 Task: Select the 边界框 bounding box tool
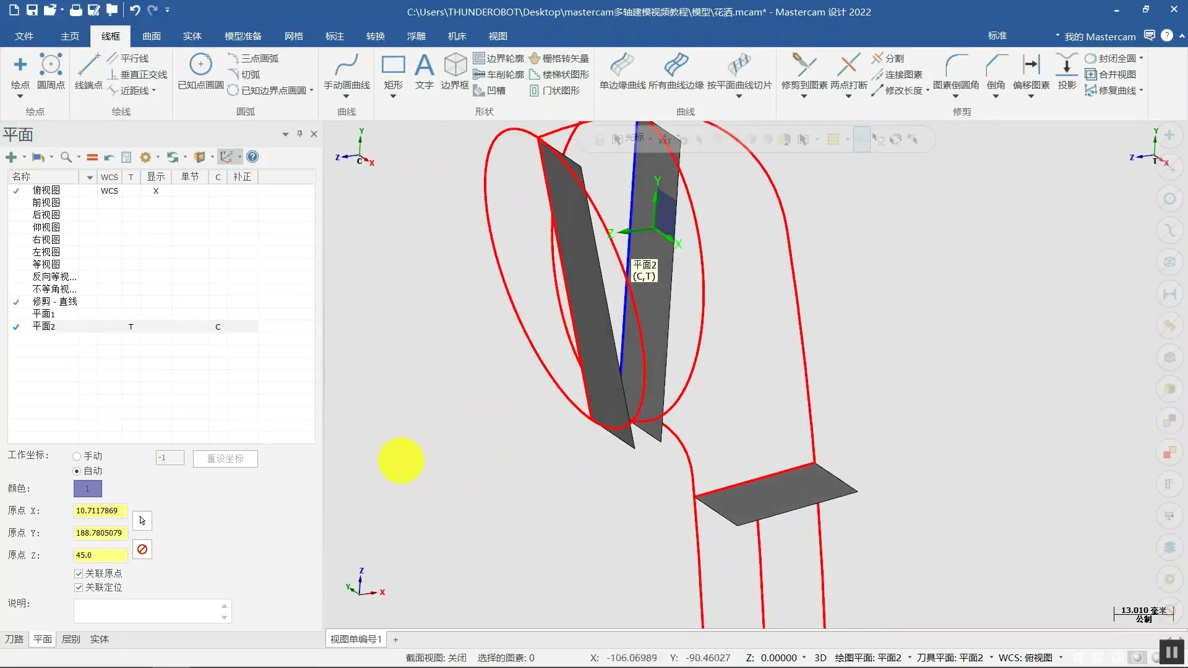click(x=455, y=66)
